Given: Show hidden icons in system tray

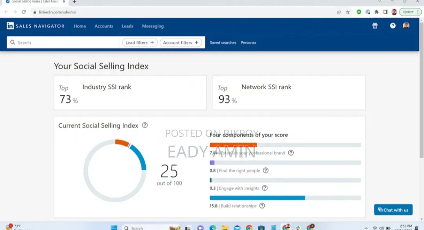Looking at the screenshot, I should (366, 228).
